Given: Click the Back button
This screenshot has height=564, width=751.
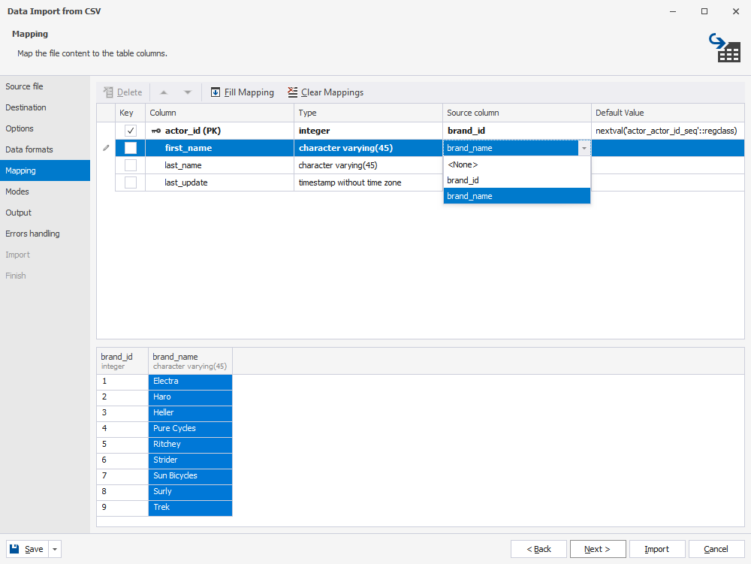Looking at the screenshot, I should pyautogui.click(x=538, y=549).
